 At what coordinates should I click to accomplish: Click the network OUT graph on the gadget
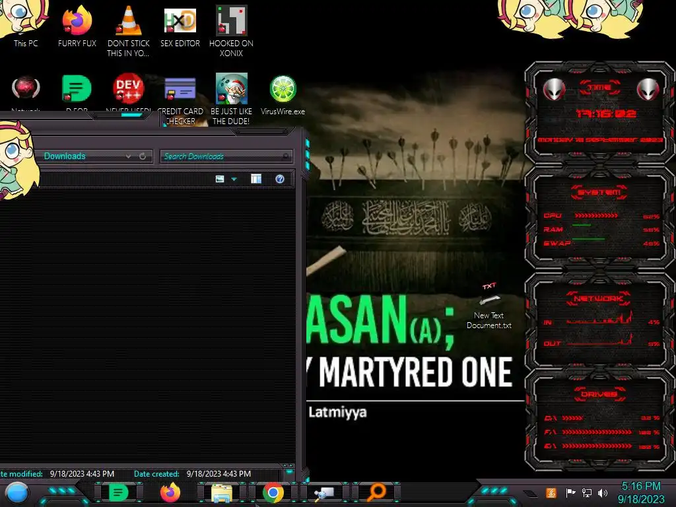(x=599, y=339)
